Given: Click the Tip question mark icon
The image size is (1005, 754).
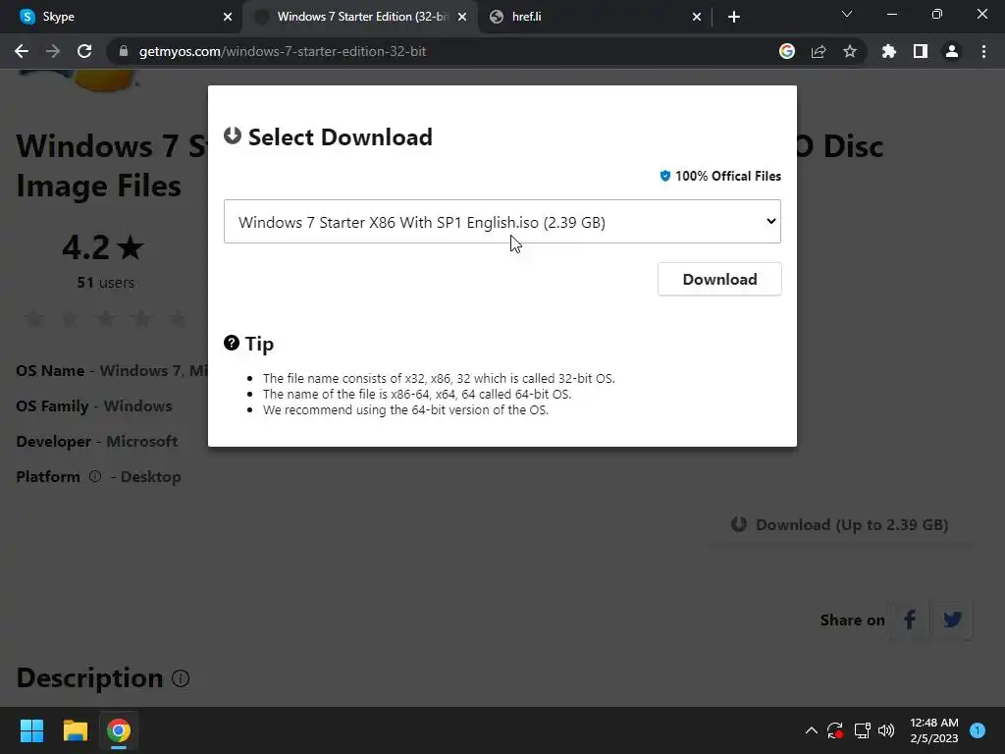Looking at the screenshot, I should coord(232,343).
